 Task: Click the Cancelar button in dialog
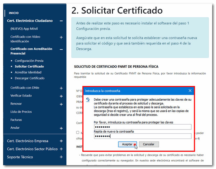coord(149,144)
